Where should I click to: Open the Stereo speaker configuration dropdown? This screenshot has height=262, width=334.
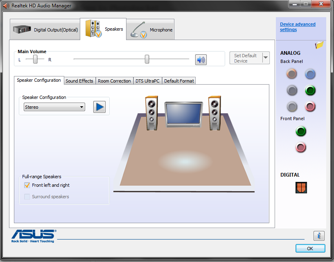point(54,107)
